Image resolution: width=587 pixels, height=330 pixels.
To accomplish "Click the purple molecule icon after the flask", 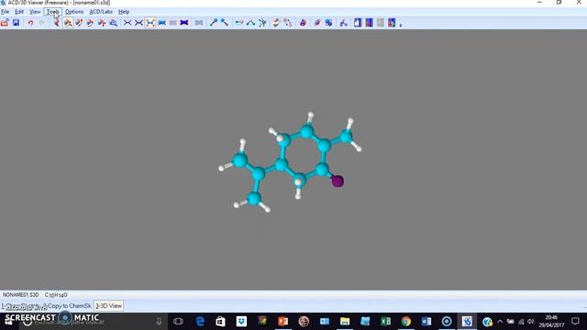I will pos(317,23).
